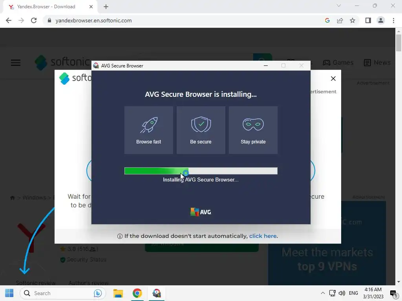The width and height of the screenshot is (402, 301).
Task: Open Chrome three-dot menu
Action: click(393, 20)
